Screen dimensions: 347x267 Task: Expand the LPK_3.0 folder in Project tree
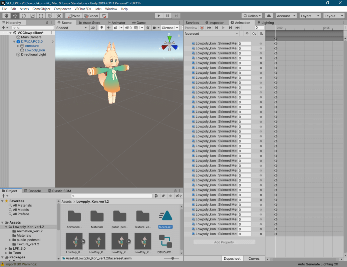tap(6, 249)
